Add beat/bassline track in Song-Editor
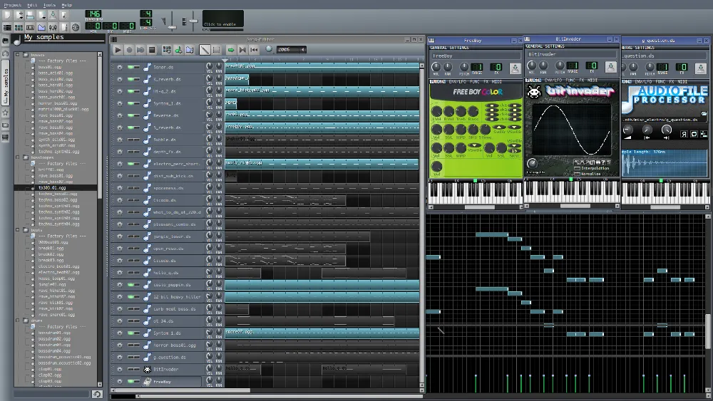 click(x=167, y=50)
